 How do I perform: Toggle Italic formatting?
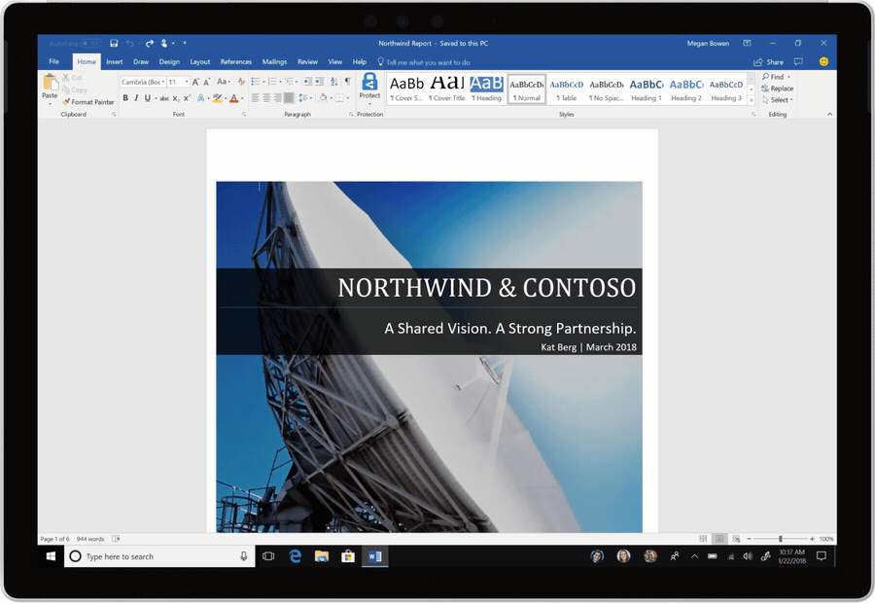(x=136, y=98)
